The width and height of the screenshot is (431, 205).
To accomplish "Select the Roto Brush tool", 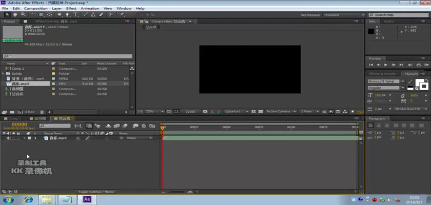I will coord(111,14).
